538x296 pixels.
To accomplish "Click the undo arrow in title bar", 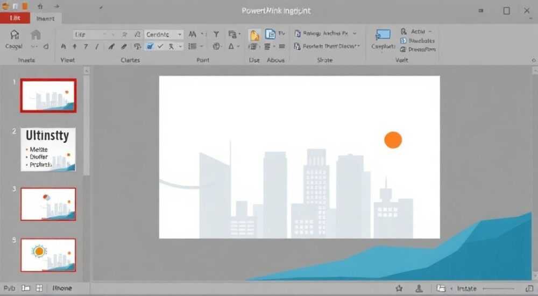I will tap(40, 6).
